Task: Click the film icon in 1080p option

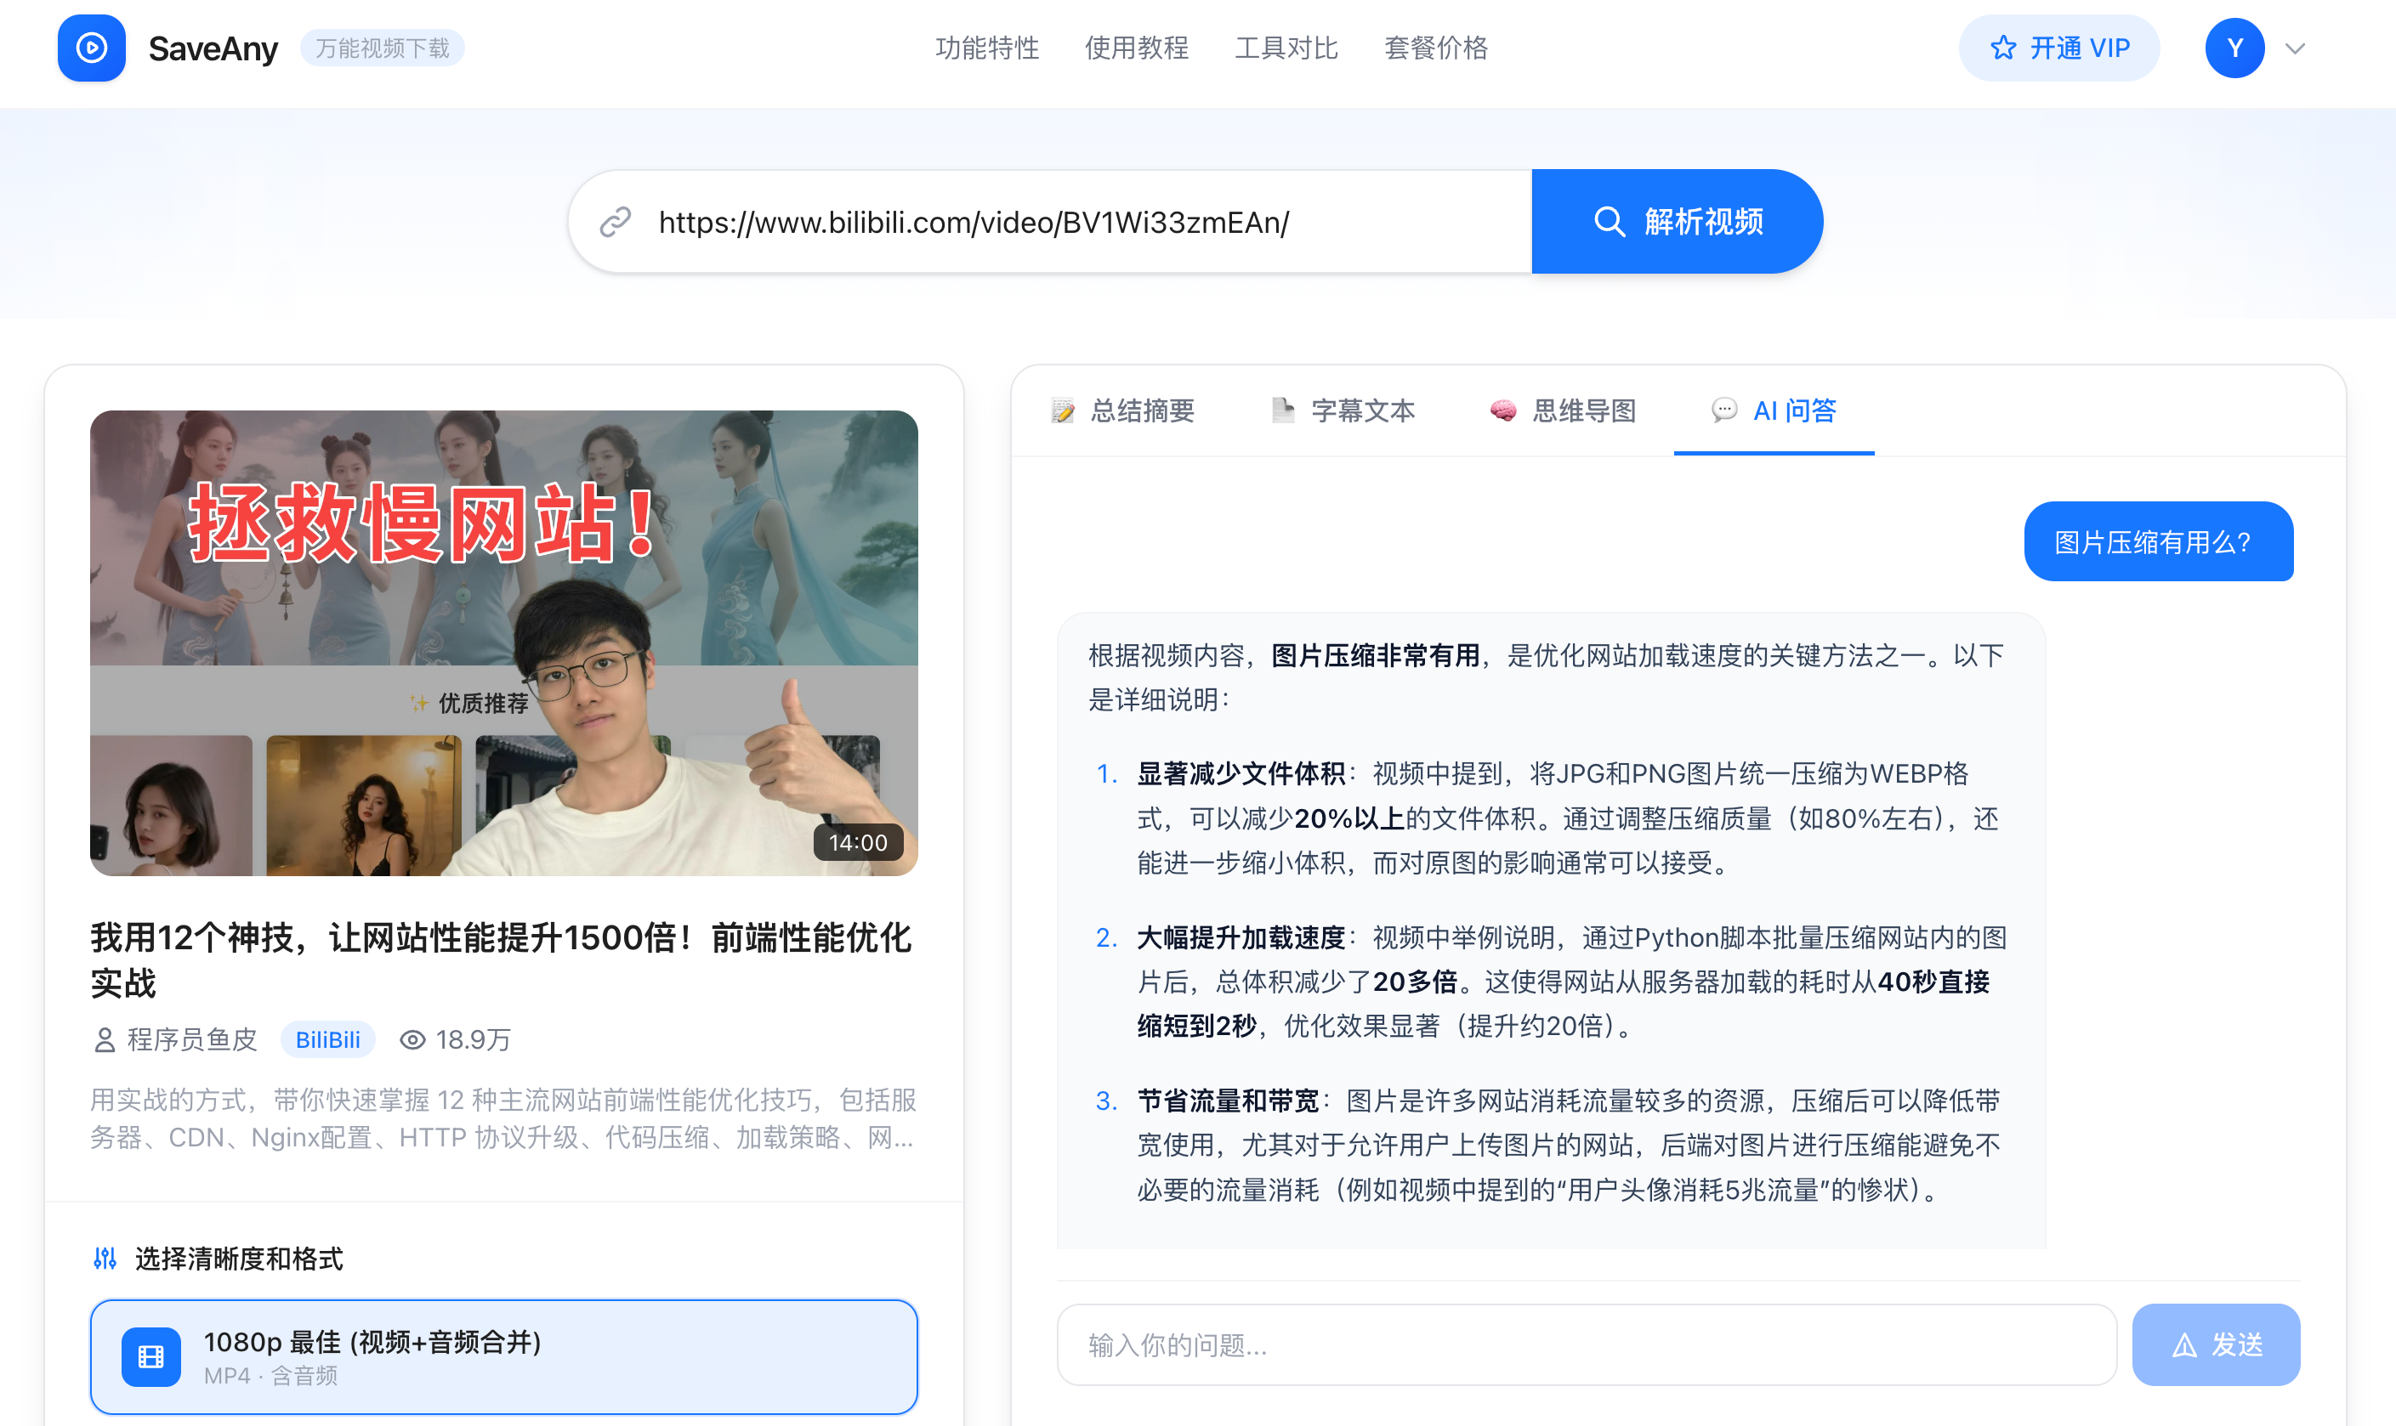Action: [150, 1357]
